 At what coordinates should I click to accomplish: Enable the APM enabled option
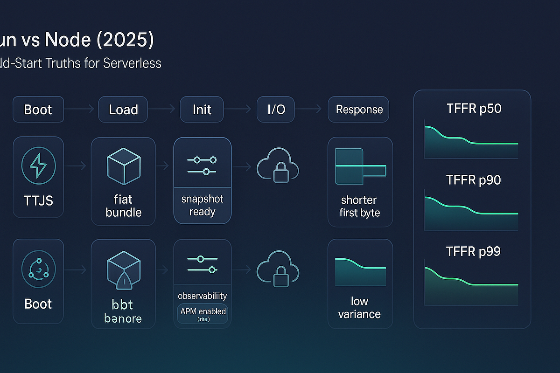tap(202, 312)
